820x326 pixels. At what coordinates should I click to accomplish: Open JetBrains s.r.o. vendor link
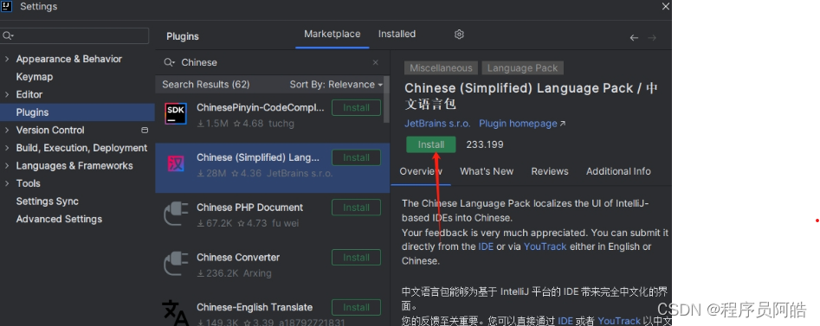438,124
